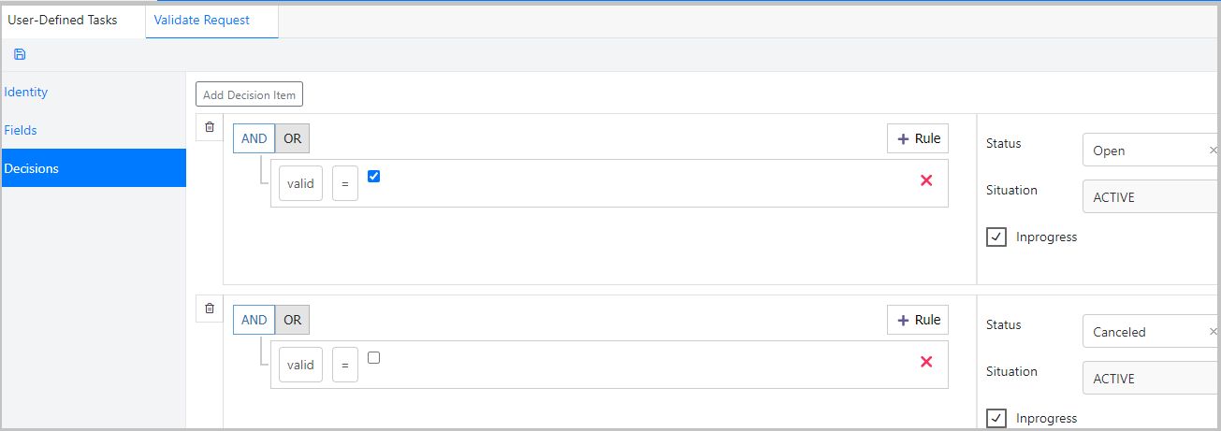Select OR toggle in second decision group
The width and height of the screenshot is (1221, 431).
(x=293, y=320)
